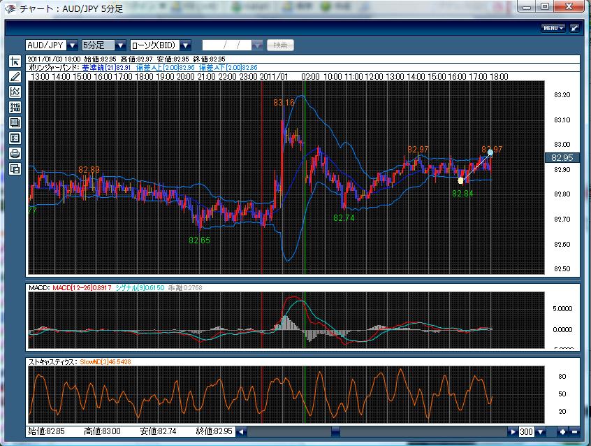The height and width of the screenshot is (446, 591).
Task: Click the 2011/01/03 18:00 timestamp in info row
Action: (54, 59)
